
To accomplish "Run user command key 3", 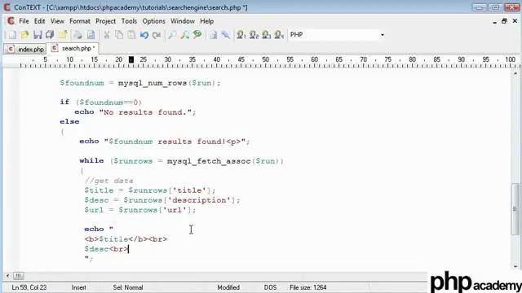I will 267,34.
